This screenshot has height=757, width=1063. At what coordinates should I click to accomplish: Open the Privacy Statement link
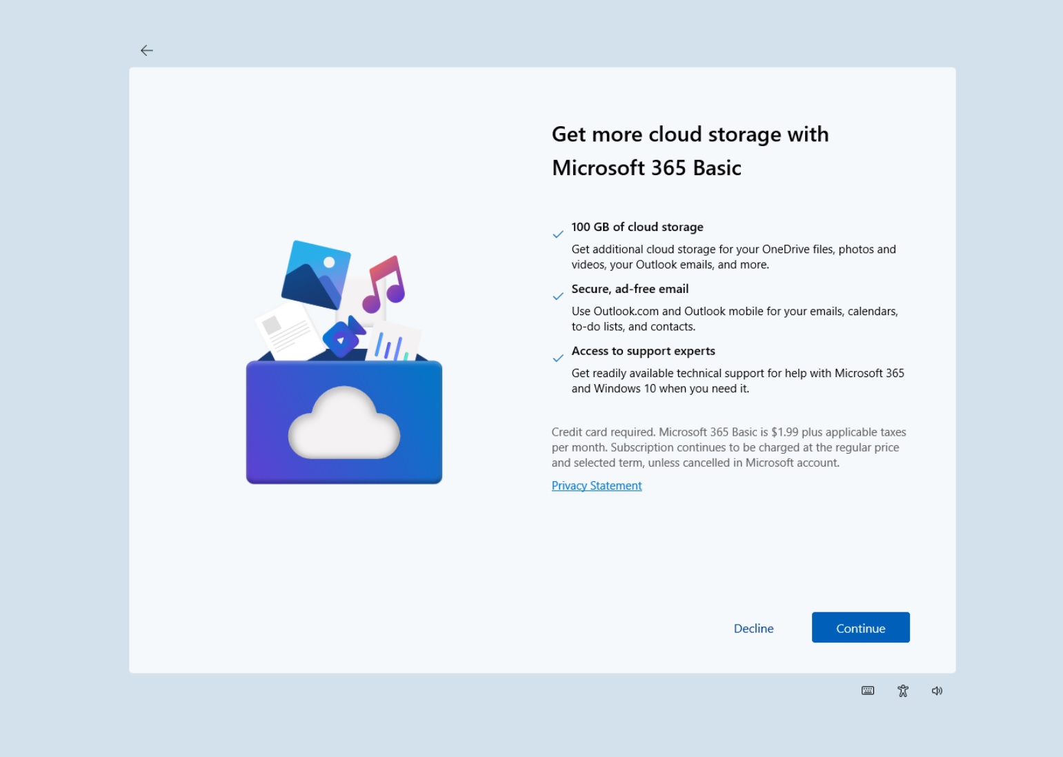[596, 485]
